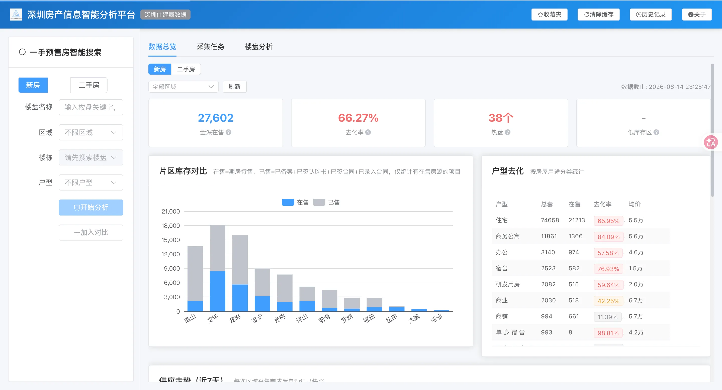Click help icon next to 去化率 card label
This screenshot has width=722, height=390.
[x=368, y=132]
